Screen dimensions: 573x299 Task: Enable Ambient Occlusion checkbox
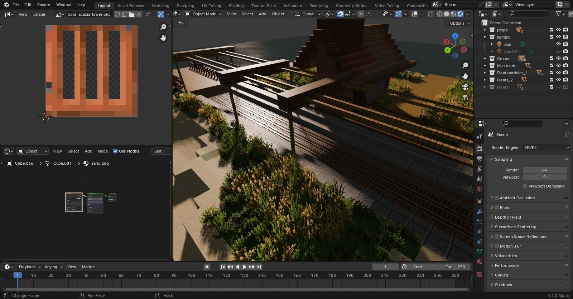coord(497,198)
